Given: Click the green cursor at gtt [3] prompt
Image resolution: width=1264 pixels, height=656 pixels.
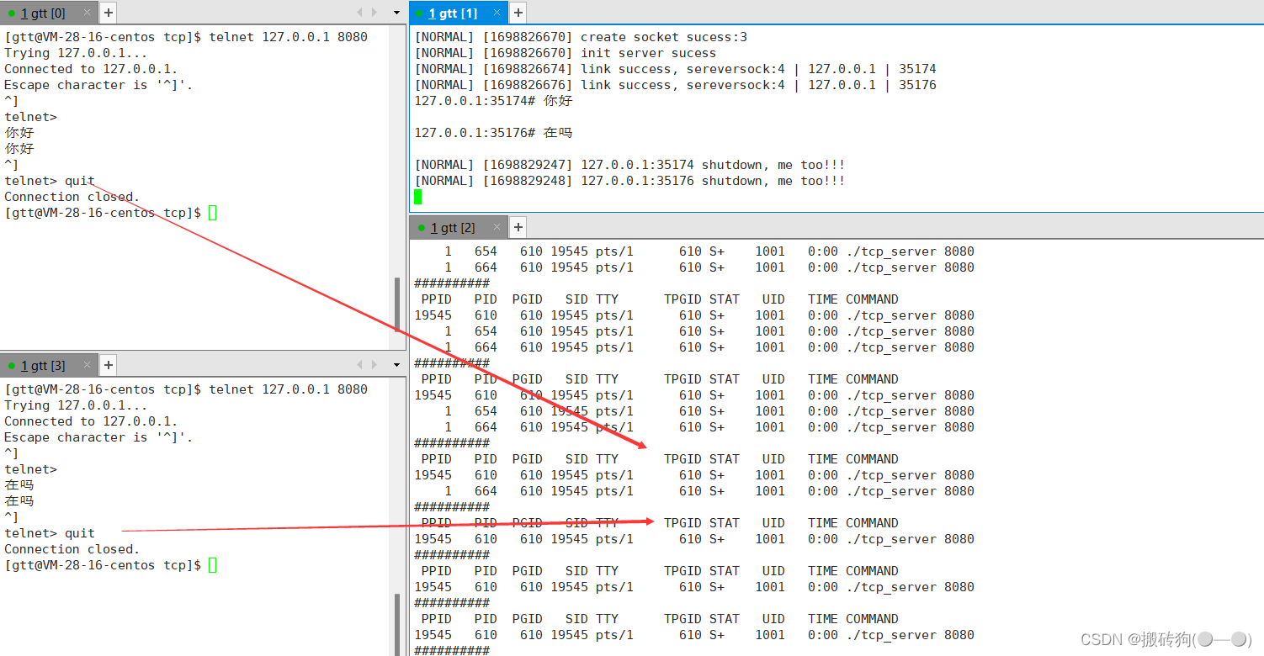Looking at the screenshot, I should point(213,565).
